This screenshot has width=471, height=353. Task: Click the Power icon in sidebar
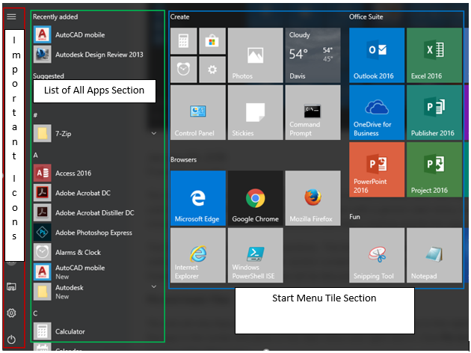[11, 340]
